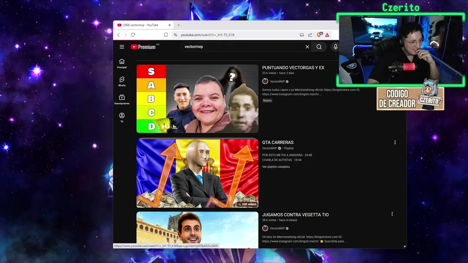468x263 pixels.
Task: Open the YouTube hamburger guide menu
Action: pos(122,47)
